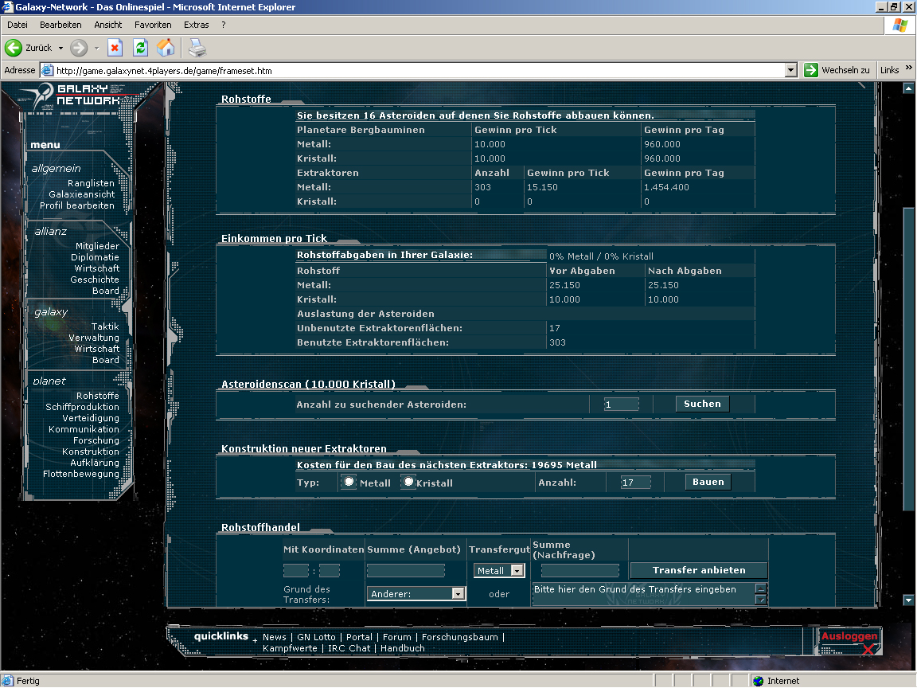Viewport: 917px width, 688px height.
Task: Open the Home page icon
Action: point(166,48)
